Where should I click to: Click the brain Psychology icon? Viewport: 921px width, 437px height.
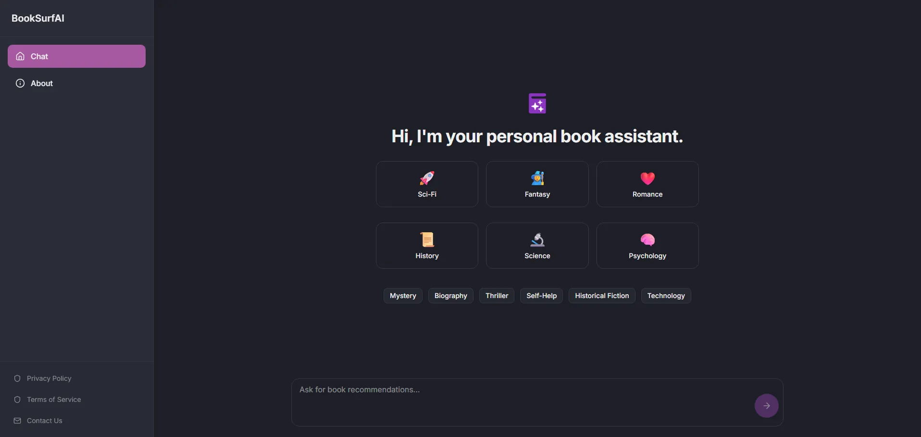[x=647, y=239]
